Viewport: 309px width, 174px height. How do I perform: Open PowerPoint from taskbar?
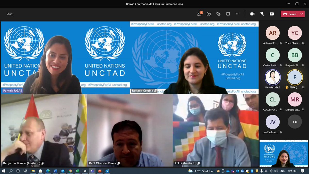pyautogui.click(x=100, y=171)
